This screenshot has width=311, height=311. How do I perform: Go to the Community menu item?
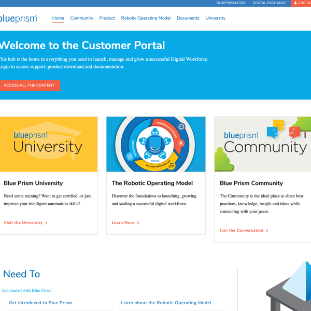tap(82, 18)
